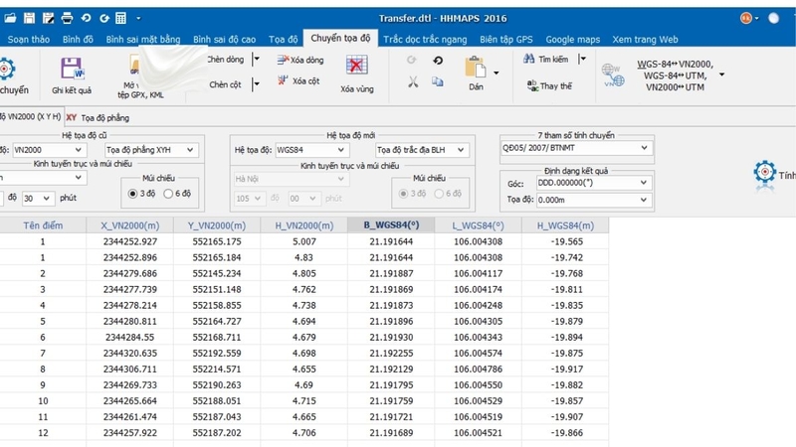796x447 pixels.
Task: Click Chèn cột insert column
Action: (226, 84)
